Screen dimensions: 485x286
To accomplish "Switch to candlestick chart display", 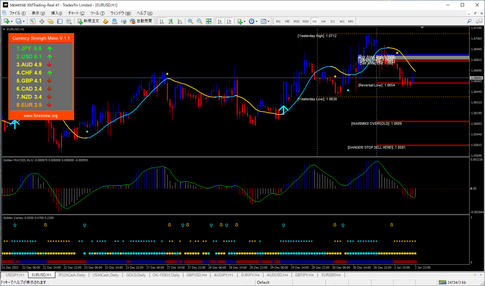I will tap(171, 21).
